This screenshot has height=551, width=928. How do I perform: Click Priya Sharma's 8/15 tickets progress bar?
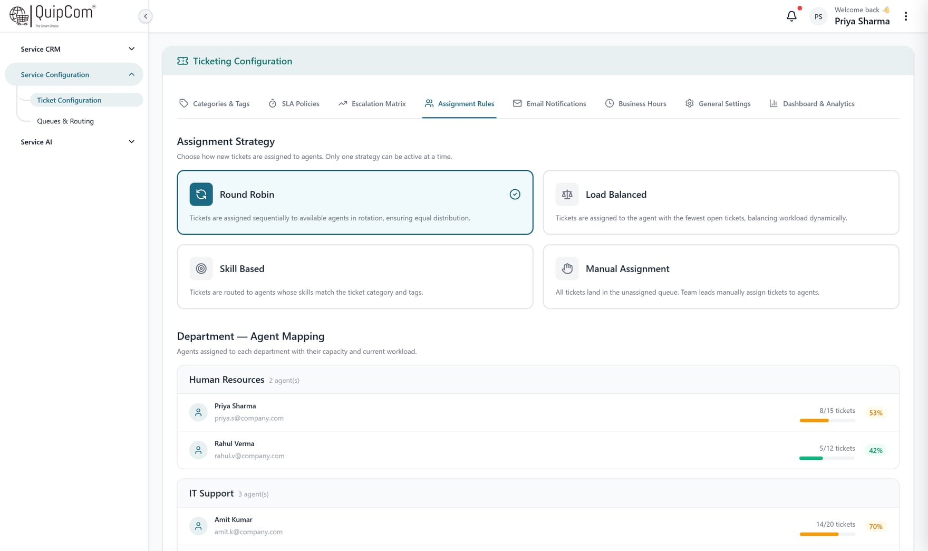coord(827,421)
